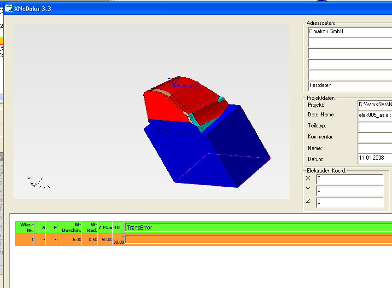Image resolution: width=392 pixels, height=288 pixels.
Task: Click the Testdaten address field
Action: 350,86
